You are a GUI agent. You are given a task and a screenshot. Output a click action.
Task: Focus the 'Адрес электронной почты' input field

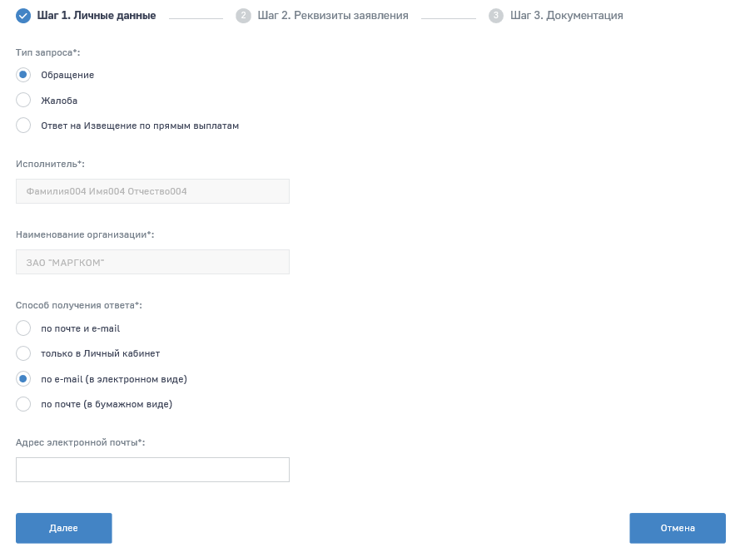point(152,470)
